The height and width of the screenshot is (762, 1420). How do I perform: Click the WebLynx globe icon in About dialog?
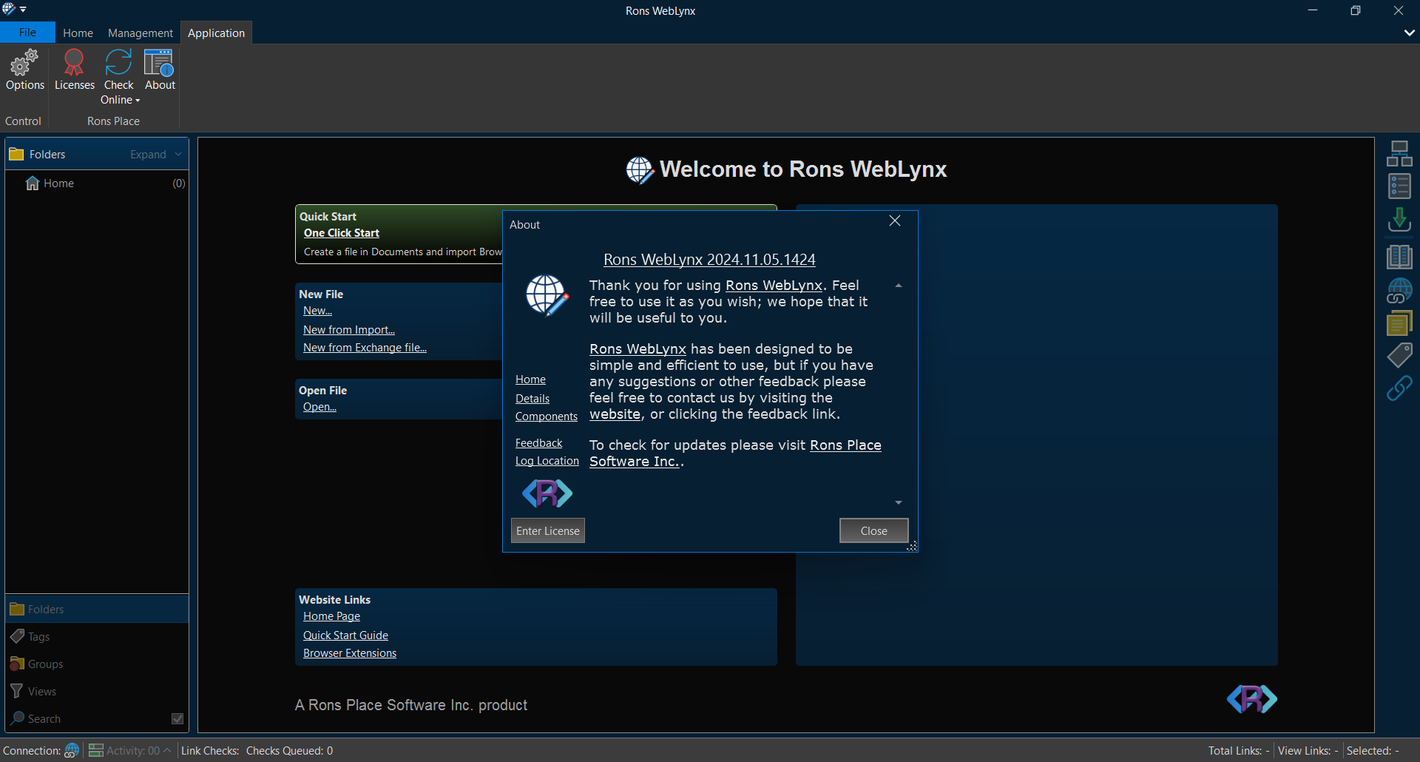pyautogui.click(x=547, y=295)
